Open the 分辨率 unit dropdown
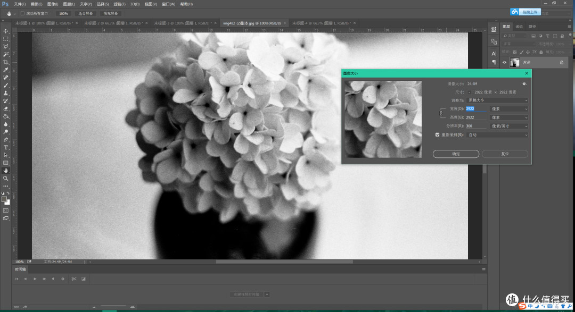 [x=510, y=126]
